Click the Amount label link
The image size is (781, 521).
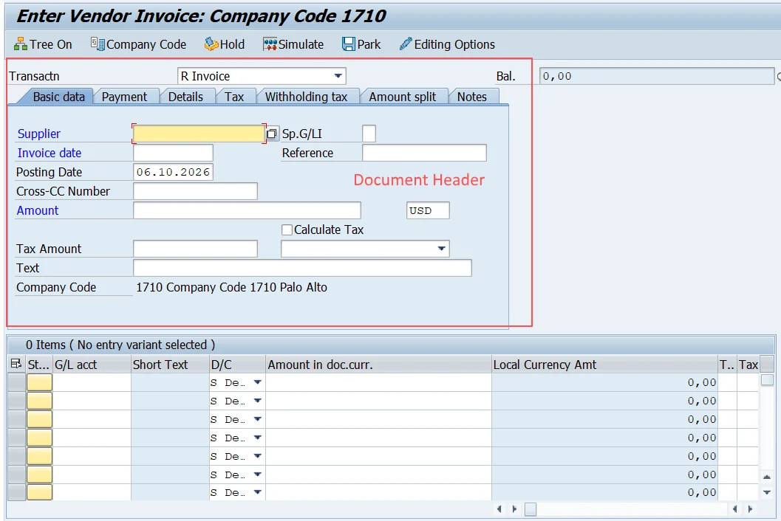(x=38, y=210)
